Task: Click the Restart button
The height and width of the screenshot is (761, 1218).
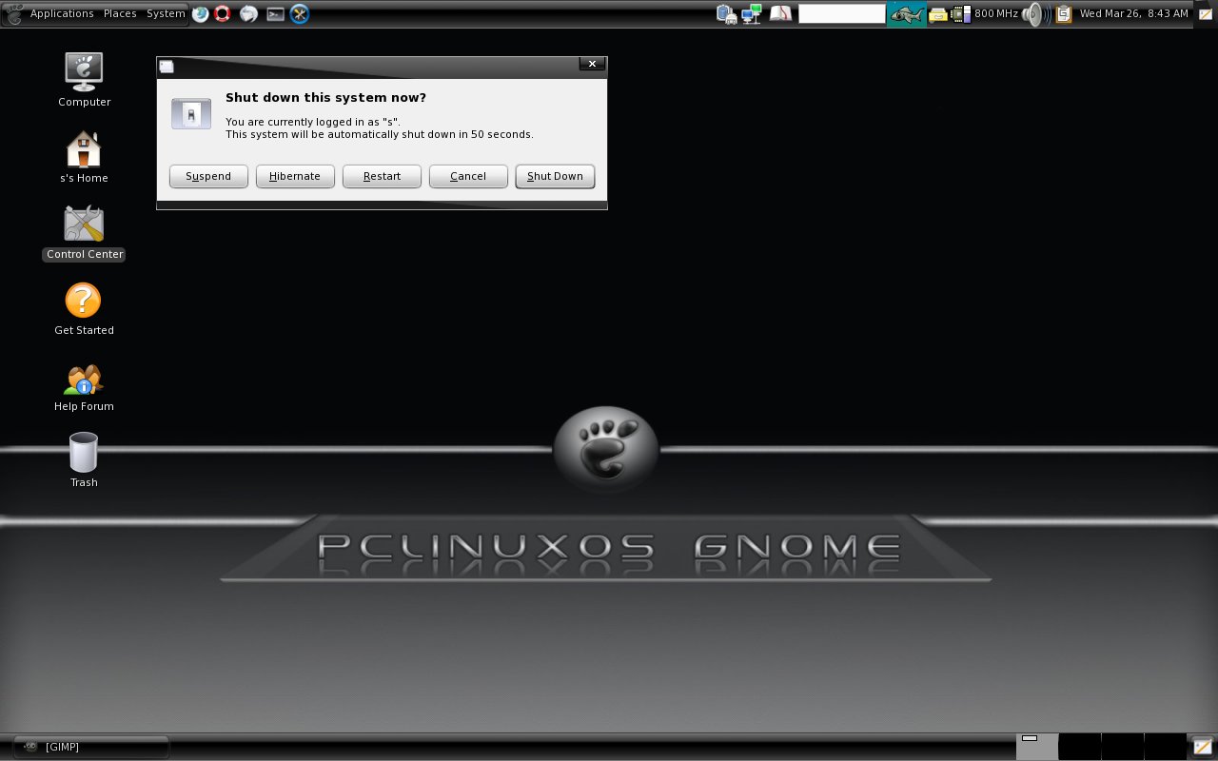Action: 382,176
